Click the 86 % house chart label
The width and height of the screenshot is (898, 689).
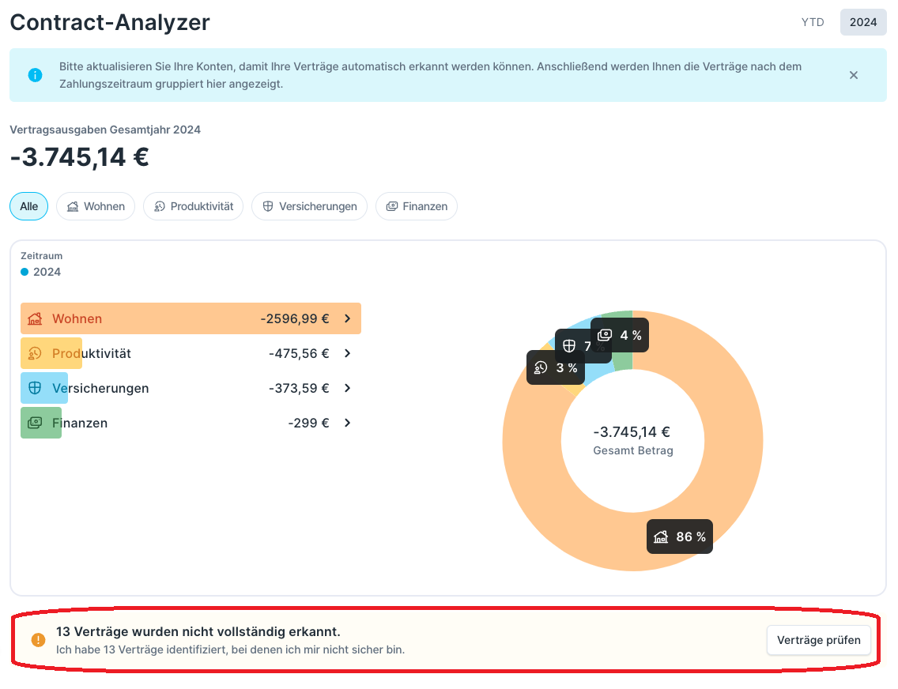coord(680,537)
